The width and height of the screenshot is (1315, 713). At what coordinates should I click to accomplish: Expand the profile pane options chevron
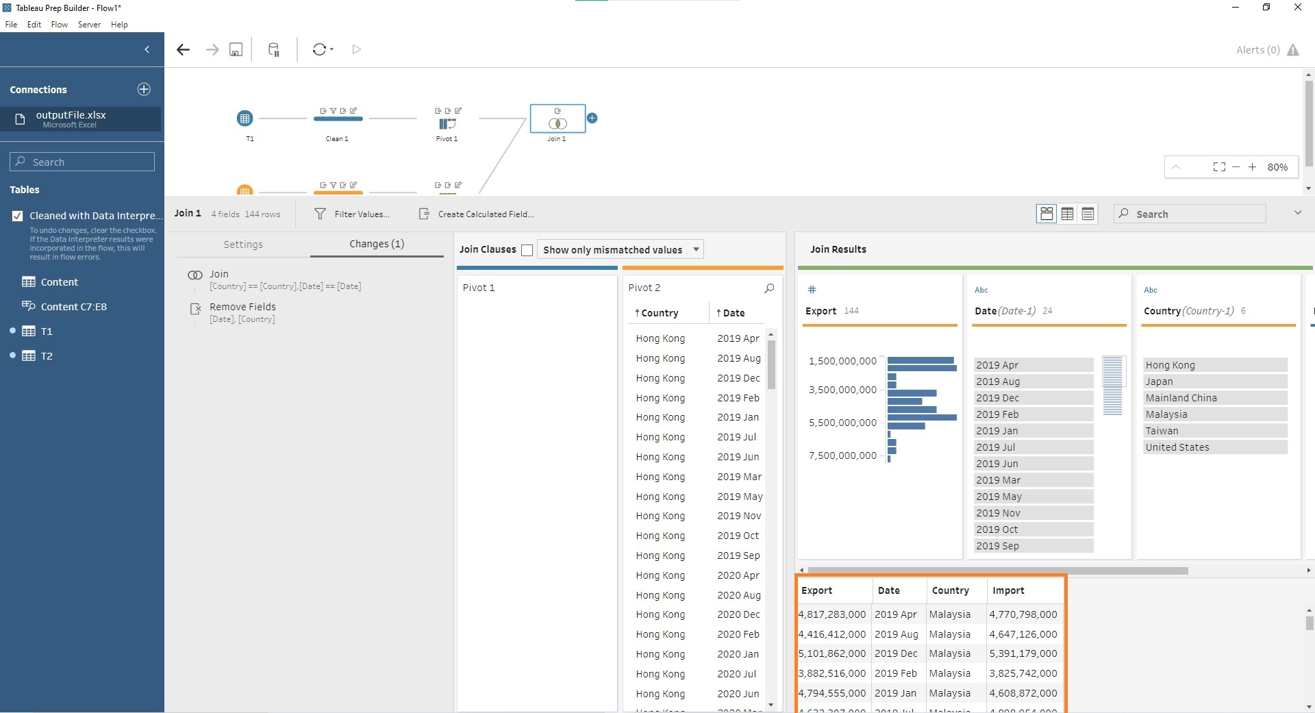click(x=1297, y=213)
